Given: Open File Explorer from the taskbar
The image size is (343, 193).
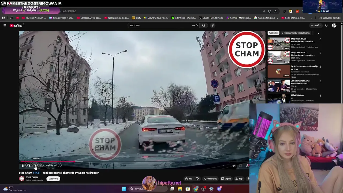Looking at the screenshot, I should (x=180, y=189).
